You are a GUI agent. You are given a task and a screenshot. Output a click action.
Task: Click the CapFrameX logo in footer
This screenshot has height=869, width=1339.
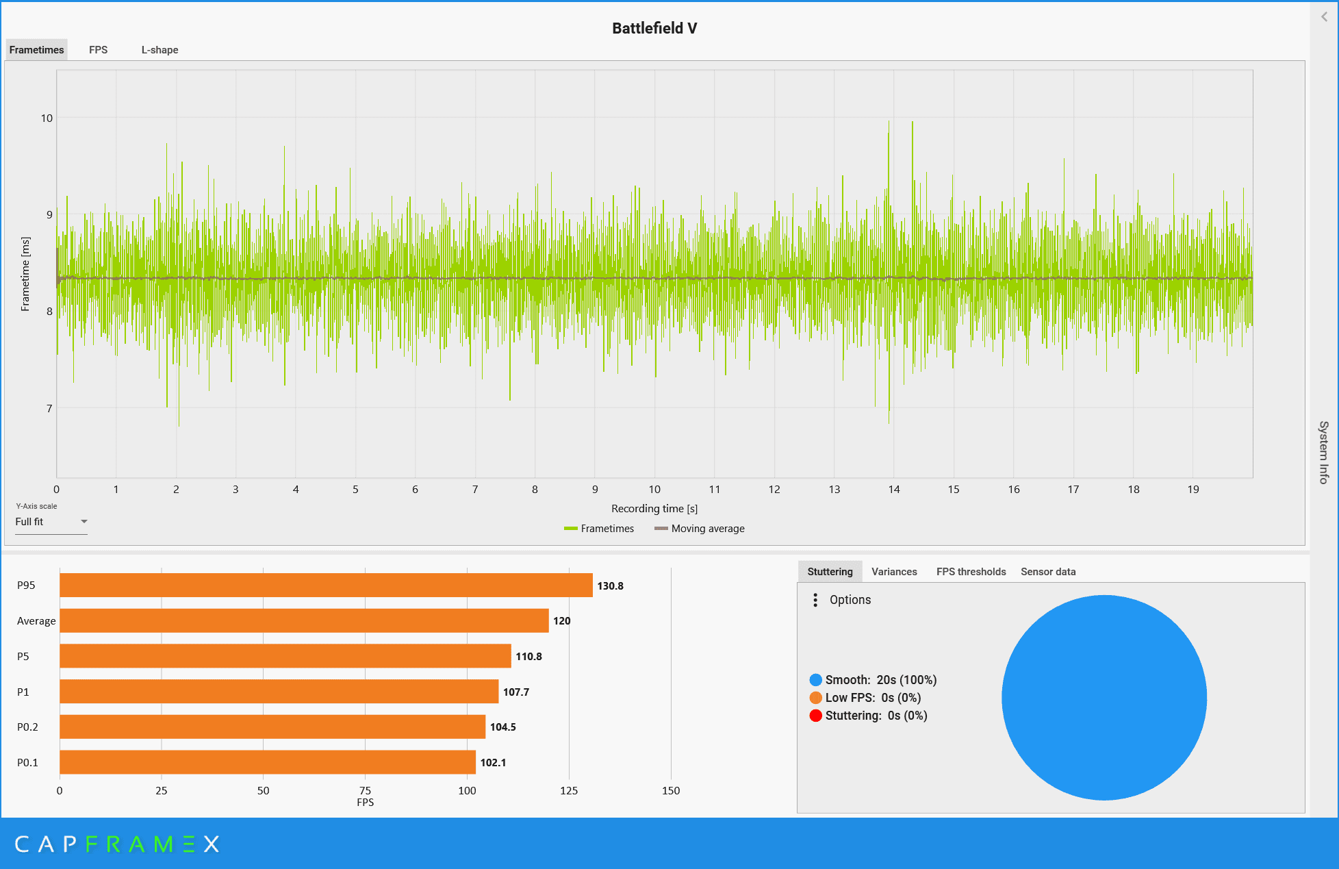(x=117, y=844)
